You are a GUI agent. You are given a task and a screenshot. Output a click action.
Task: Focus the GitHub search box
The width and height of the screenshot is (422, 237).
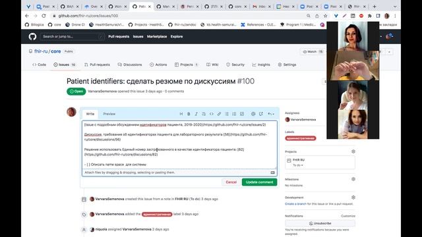72,37
